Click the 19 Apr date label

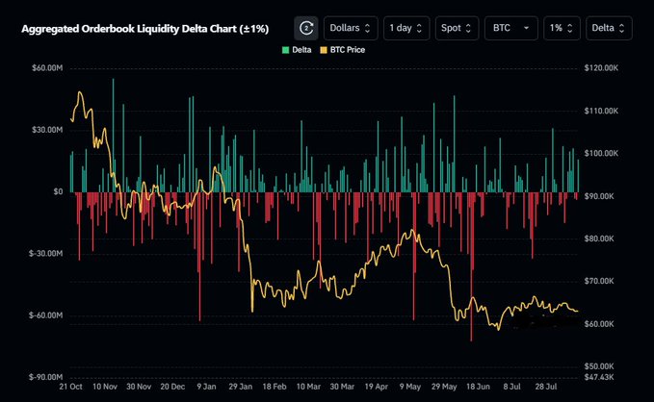coord(377,387)
